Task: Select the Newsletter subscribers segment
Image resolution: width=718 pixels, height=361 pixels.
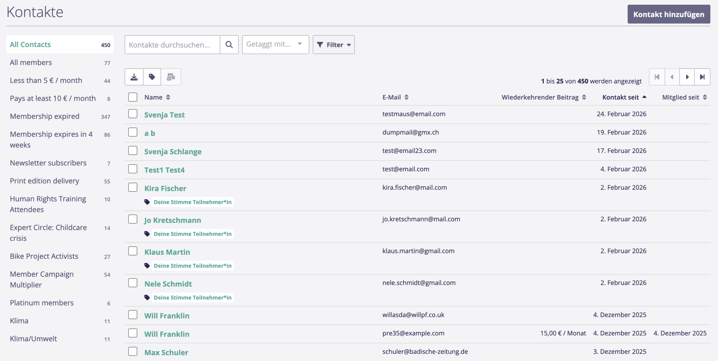Action: 48,163
